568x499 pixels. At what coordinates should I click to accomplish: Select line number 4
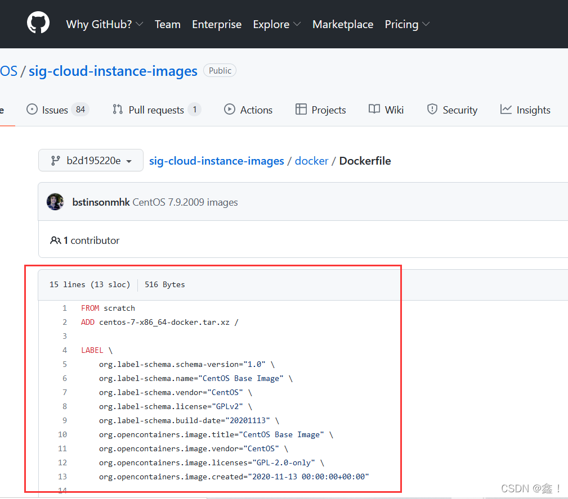(x=65, y=350)
